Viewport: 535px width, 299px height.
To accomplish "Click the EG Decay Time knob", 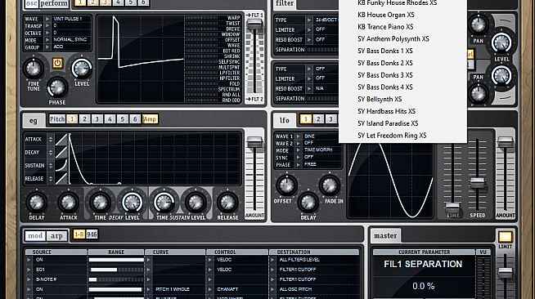I will tap(100, 203).
